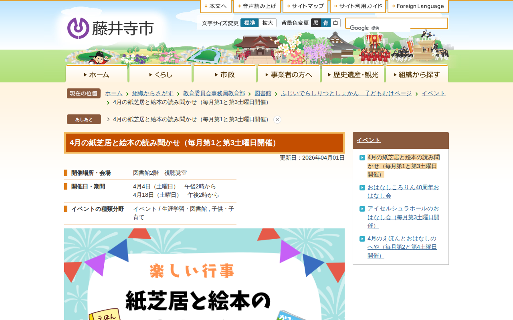
Task: Open the ホーム navigation tab
Action: pyautogui.click(x=97, y=74)
